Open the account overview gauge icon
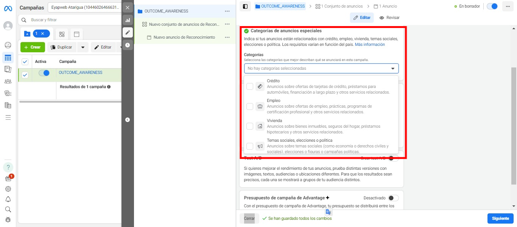 click(x=8, y=45)
